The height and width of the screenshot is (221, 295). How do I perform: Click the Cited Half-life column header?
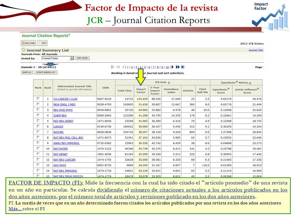pos(203,91)
